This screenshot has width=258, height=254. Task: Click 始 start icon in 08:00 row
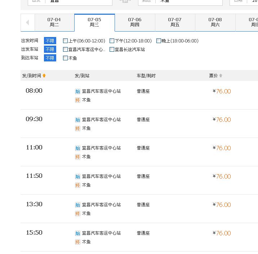(77, 91)
